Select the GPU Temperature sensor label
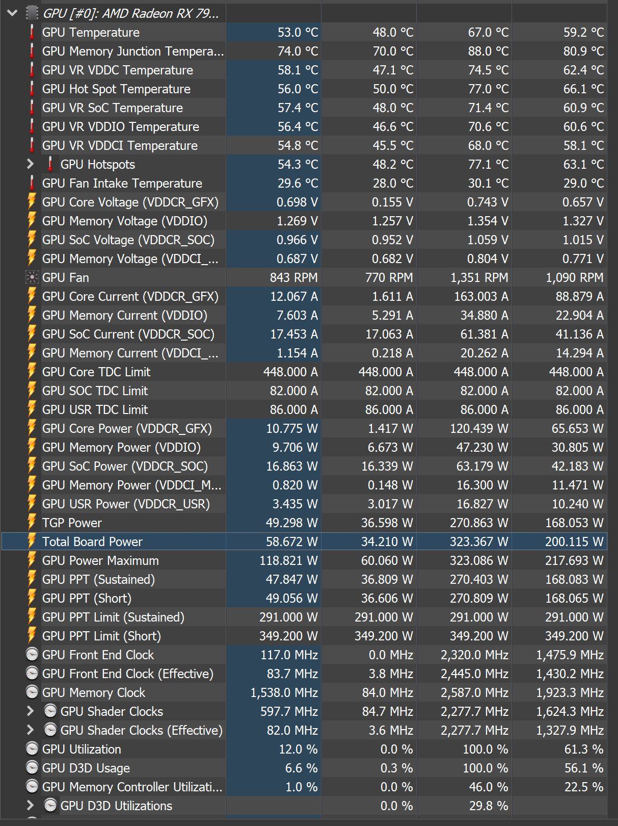 (91, 32)
